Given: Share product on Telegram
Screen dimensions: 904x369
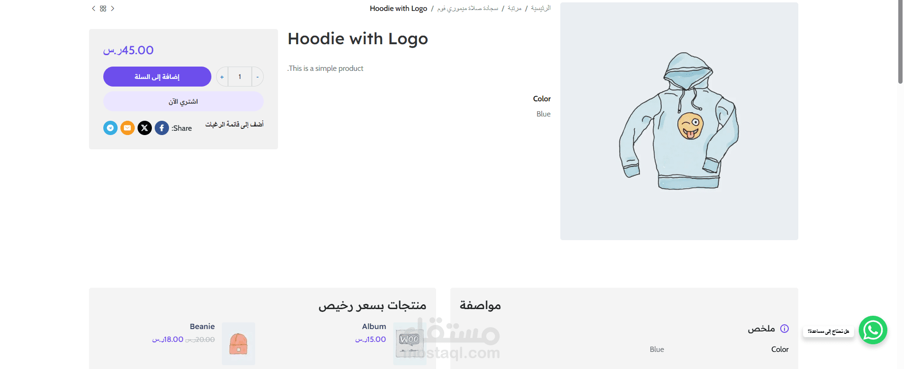Looking at the screenshot, I should [110, 128].
